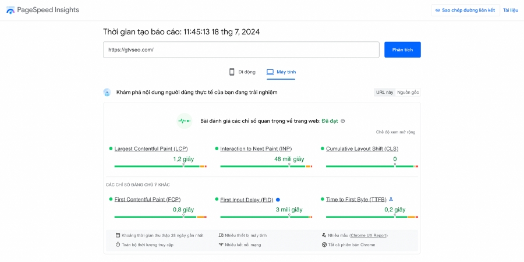Click the TTFB distribution bar

[372, 217]
